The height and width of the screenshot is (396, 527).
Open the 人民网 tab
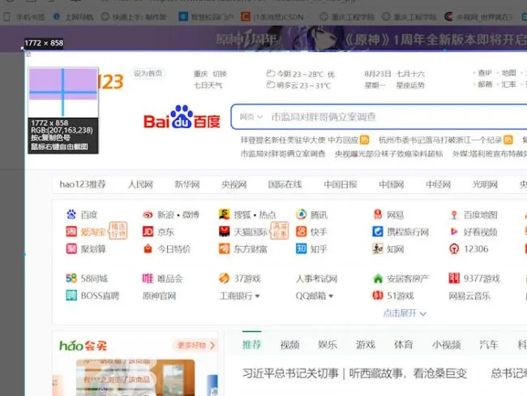pyautogui.click(x=140, y=184)
